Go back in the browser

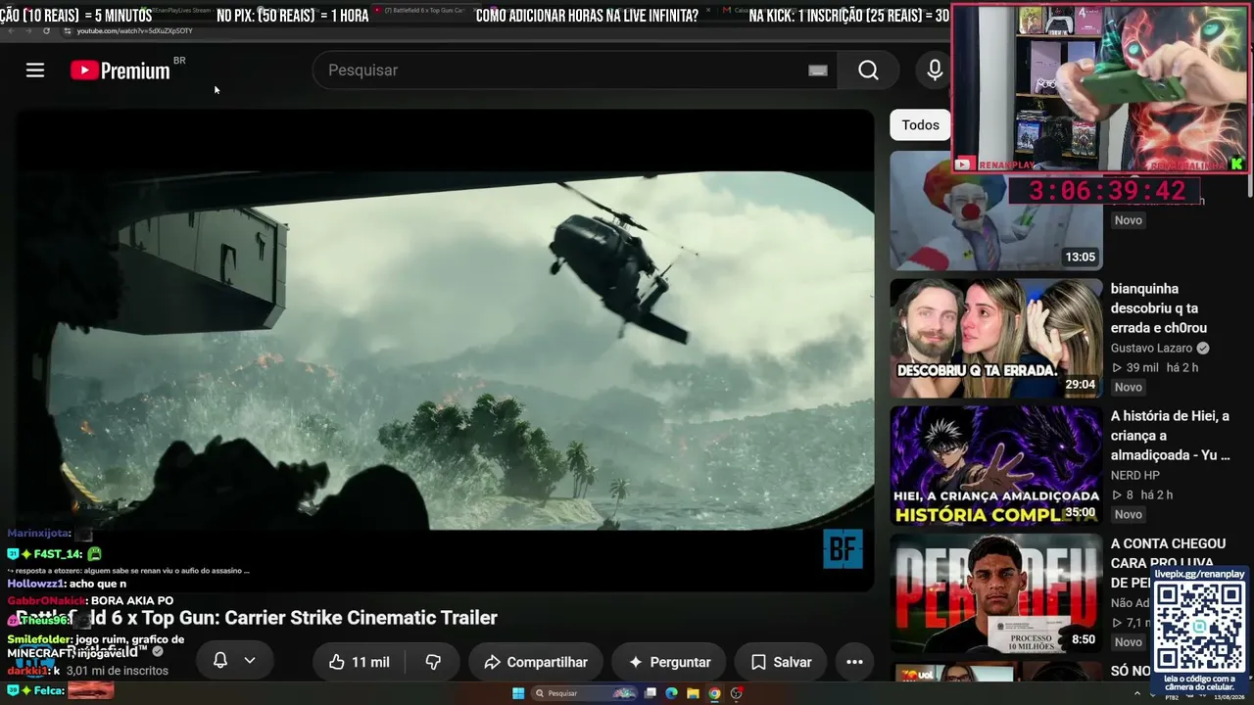pyautogui.click(x=10, y=31)
